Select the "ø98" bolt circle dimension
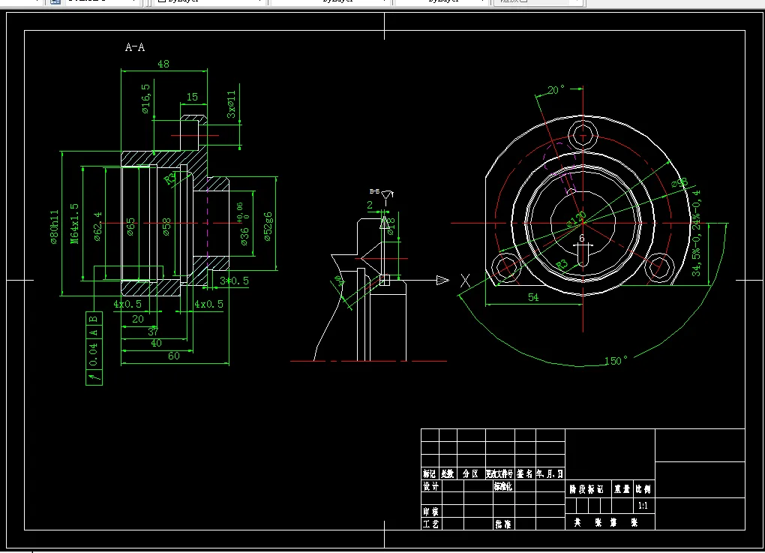The image size is (765, 553). point(679,182)
